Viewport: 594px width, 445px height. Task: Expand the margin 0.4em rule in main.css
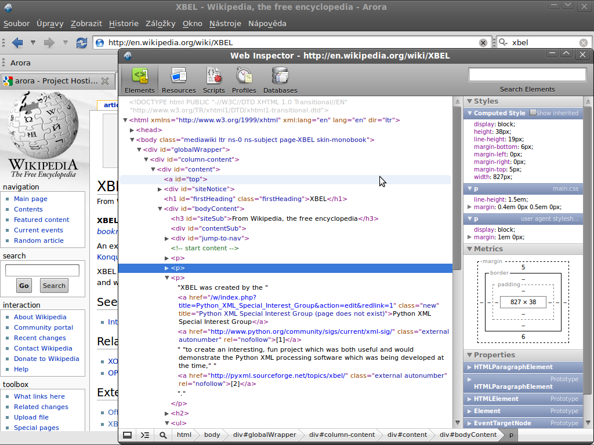(x=470, y=207)
